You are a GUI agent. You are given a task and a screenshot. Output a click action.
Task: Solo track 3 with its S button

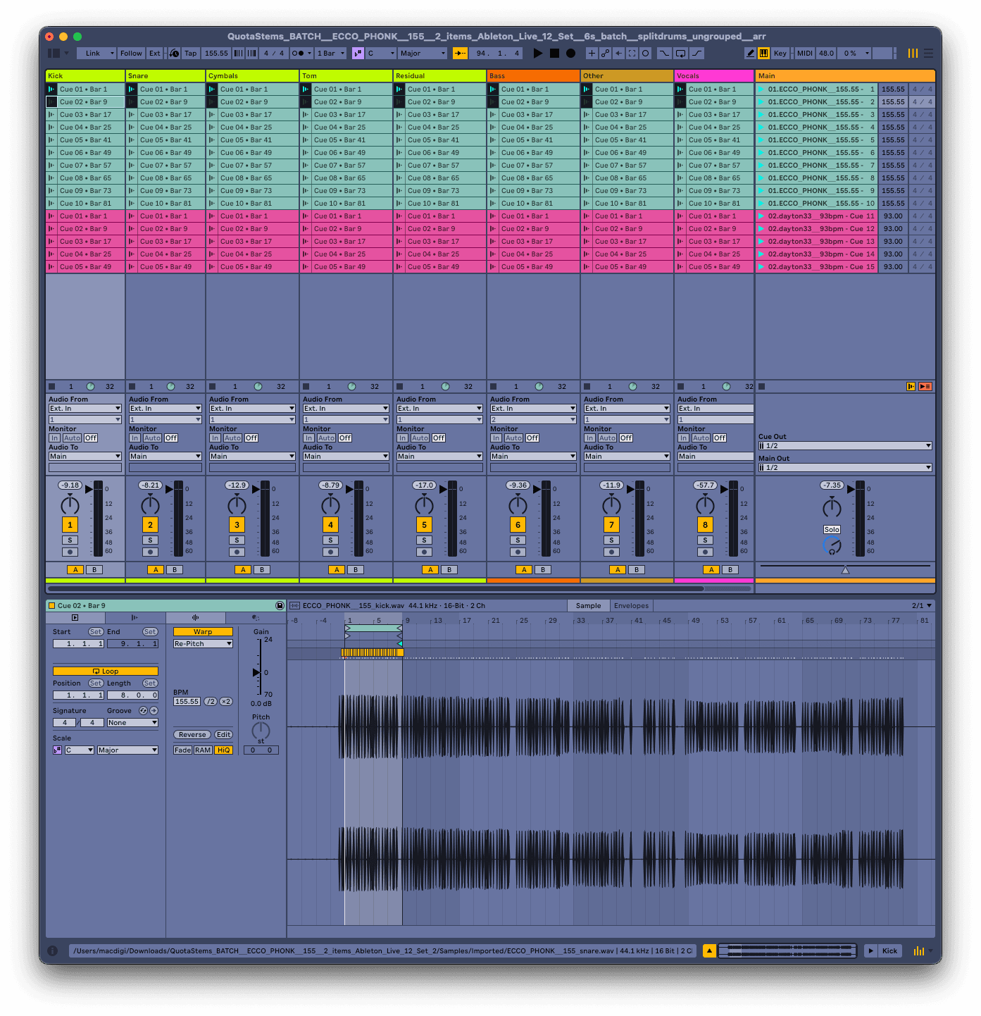pyautogui.click(x=237, y=540)
